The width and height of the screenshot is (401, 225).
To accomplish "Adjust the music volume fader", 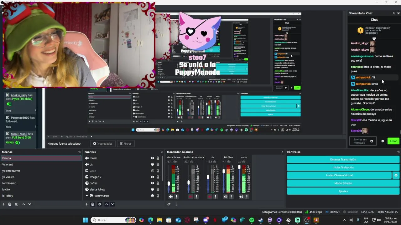I will tap(239, 167).
